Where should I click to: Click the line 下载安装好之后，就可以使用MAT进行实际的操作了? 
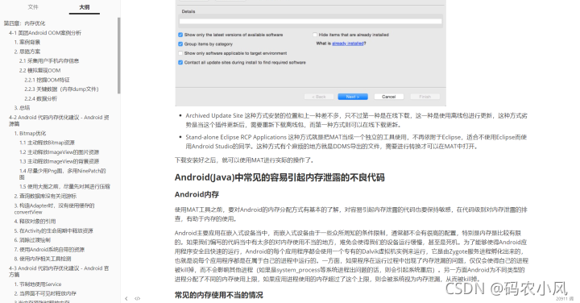click(245, 160)
